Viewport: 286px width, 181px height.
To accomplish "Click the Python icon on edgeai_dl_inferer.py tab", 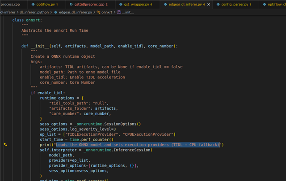I will 165,4.
